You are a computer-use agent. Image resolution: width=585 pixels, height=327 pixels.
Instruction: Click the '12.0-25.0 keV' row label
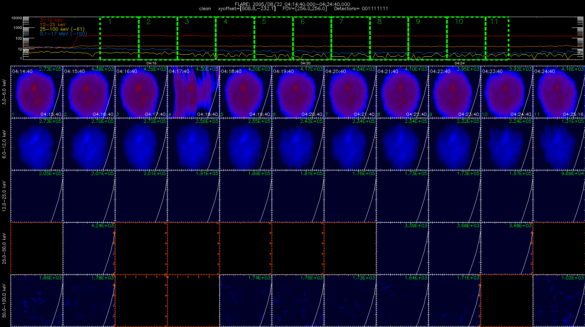(x=4, y=196)
